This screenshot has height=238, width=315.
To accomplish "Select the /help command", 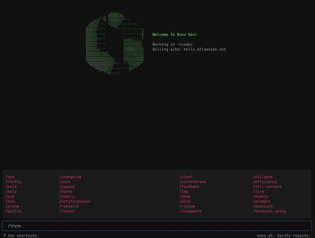I will [x=11, y=191].
